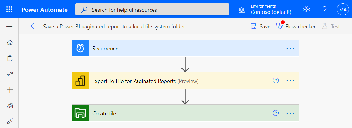Open the help question mark icon
352x128 pixels.
pos(324,9)
